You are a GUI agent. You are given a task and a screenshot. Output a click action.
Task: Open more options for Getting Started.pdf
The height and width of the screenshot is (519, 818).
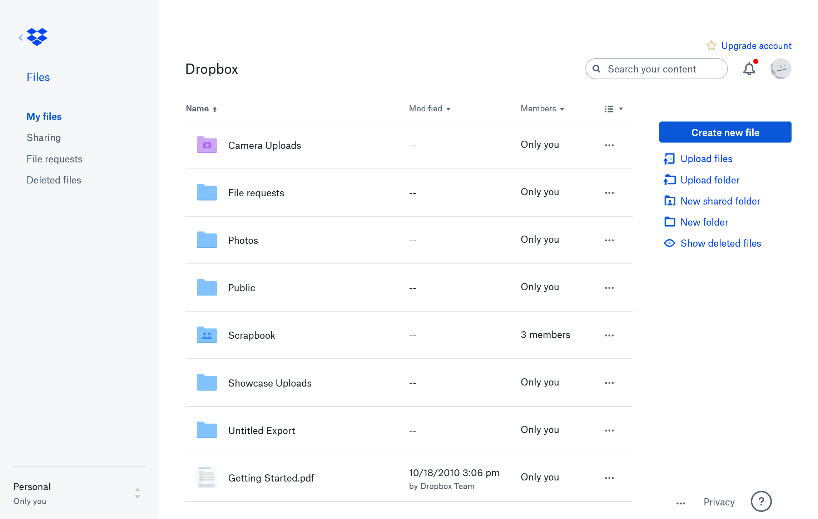point(609,478)
